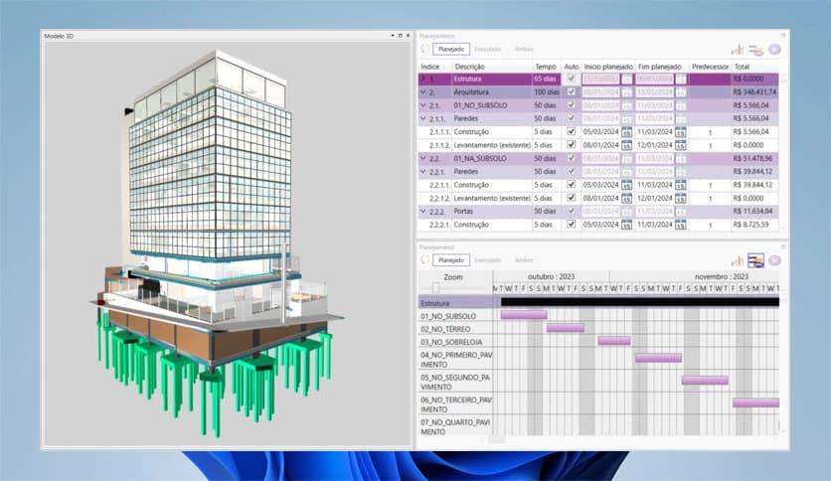Click the refresh icon in lower Gantt panel
Viewport: 831px width, 481px height.
click(x=425, y=260)
